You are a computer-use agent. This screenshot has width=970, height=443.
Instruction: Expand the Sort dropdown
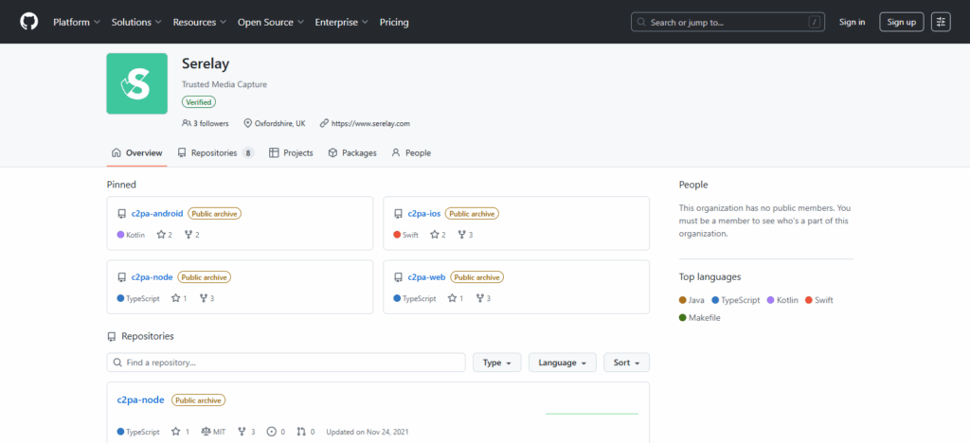[x=626, y=363]
